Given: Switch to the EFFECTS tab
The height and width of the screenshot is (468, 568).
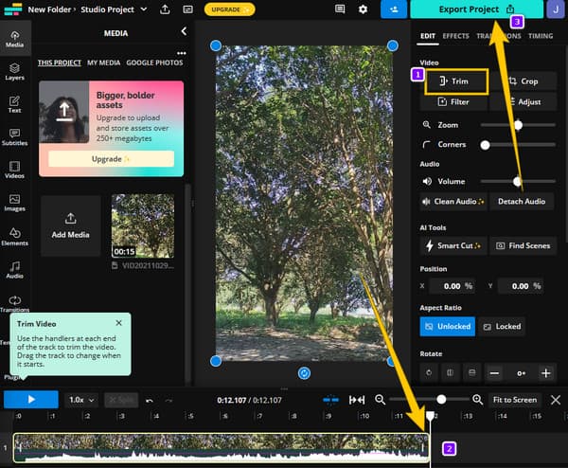Looking at the screenshot, I should [455, 36].
